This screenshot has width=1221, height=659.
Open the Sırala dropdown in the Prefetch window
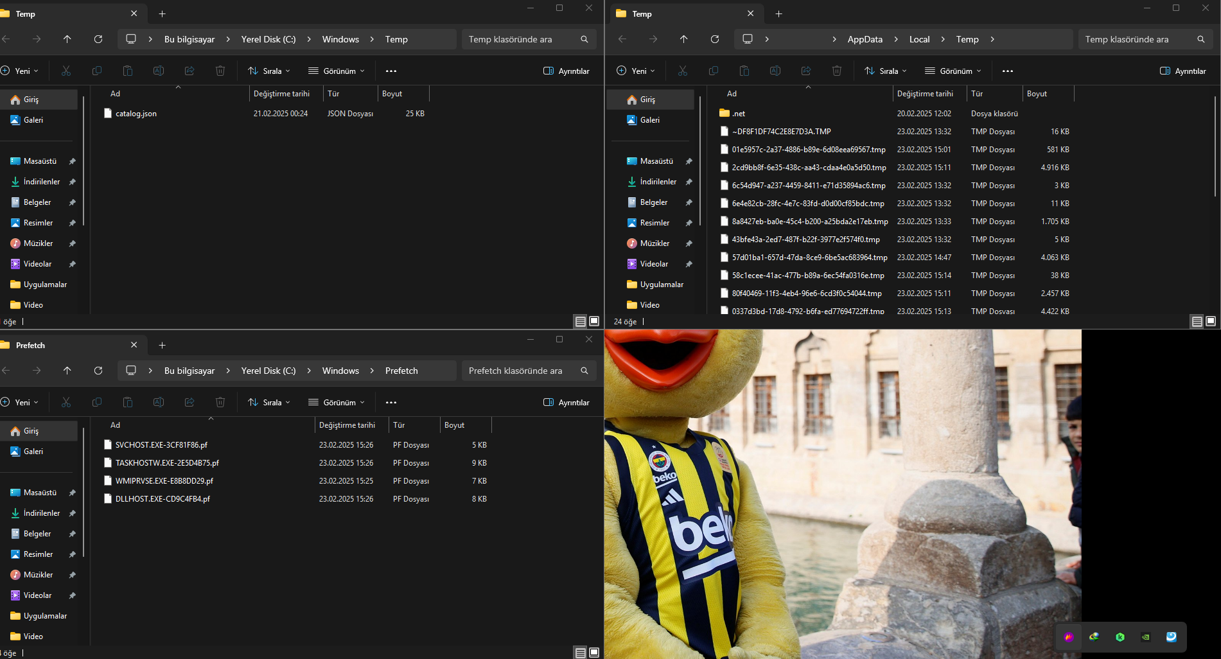coord(269,403)
